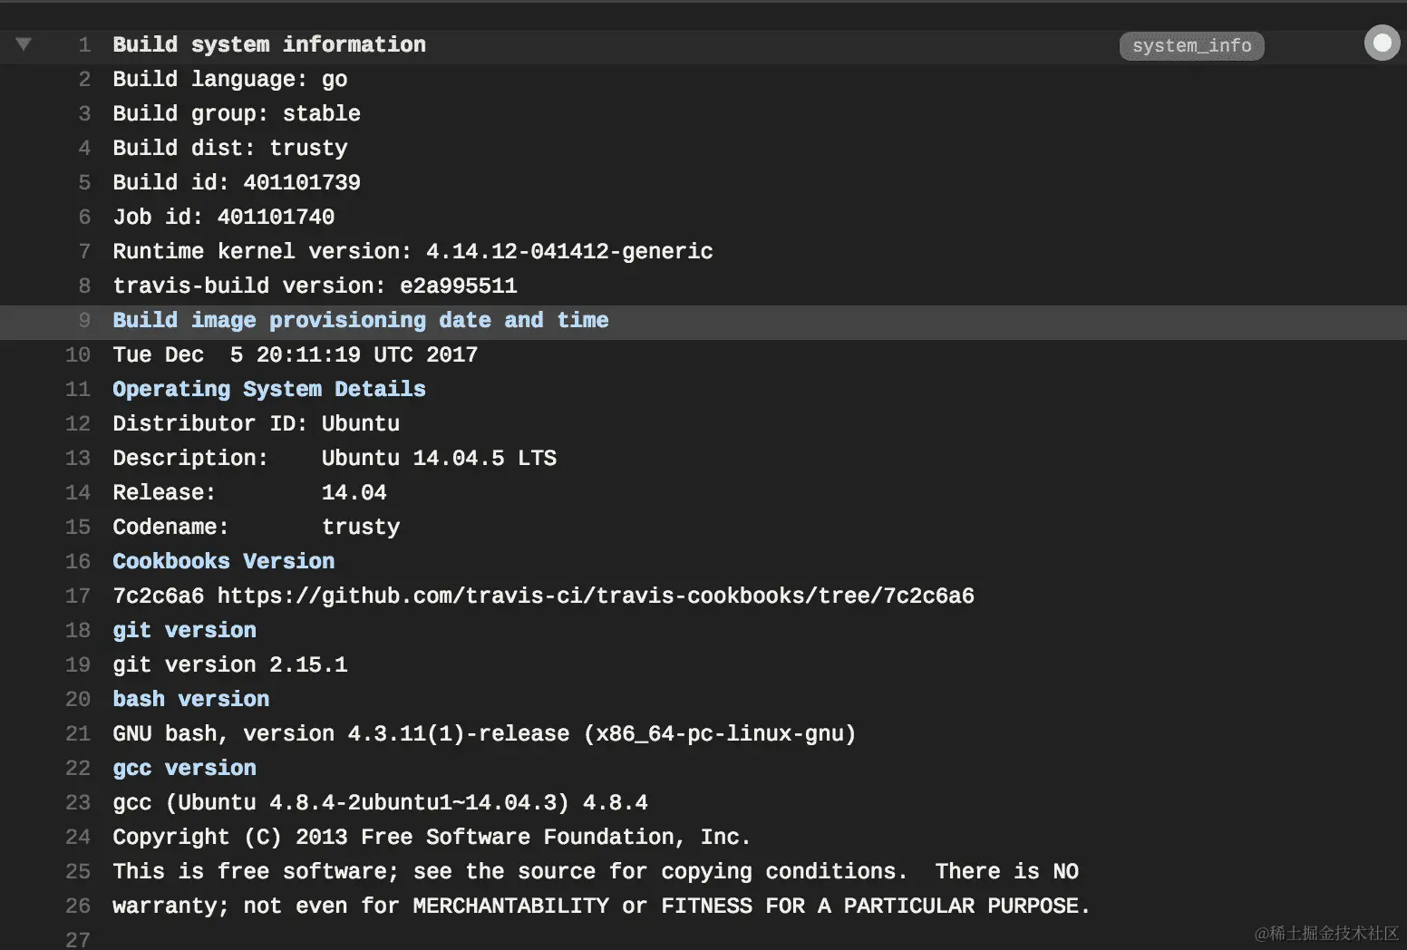
Task: Click the "Cookbooks Version" heading
Action: pos(223,561)
